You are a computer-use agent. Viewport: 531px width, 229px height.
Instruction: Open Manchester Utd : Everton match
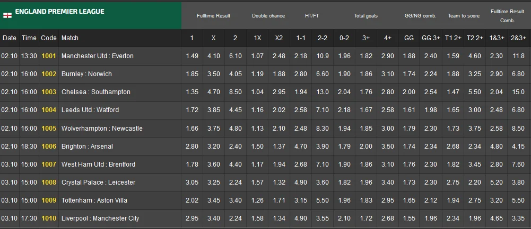coord(98,56)
